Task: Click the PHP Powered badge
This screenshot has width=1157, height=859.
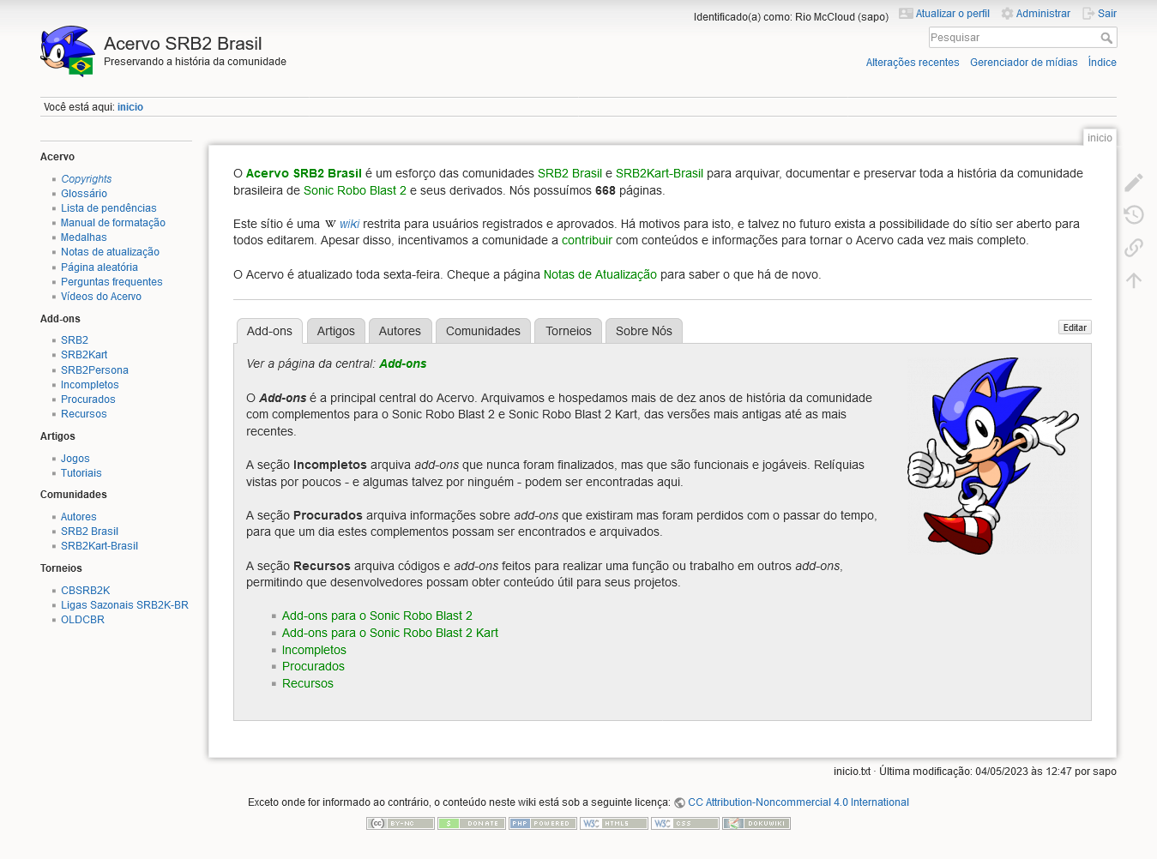Action: (543, 823)
